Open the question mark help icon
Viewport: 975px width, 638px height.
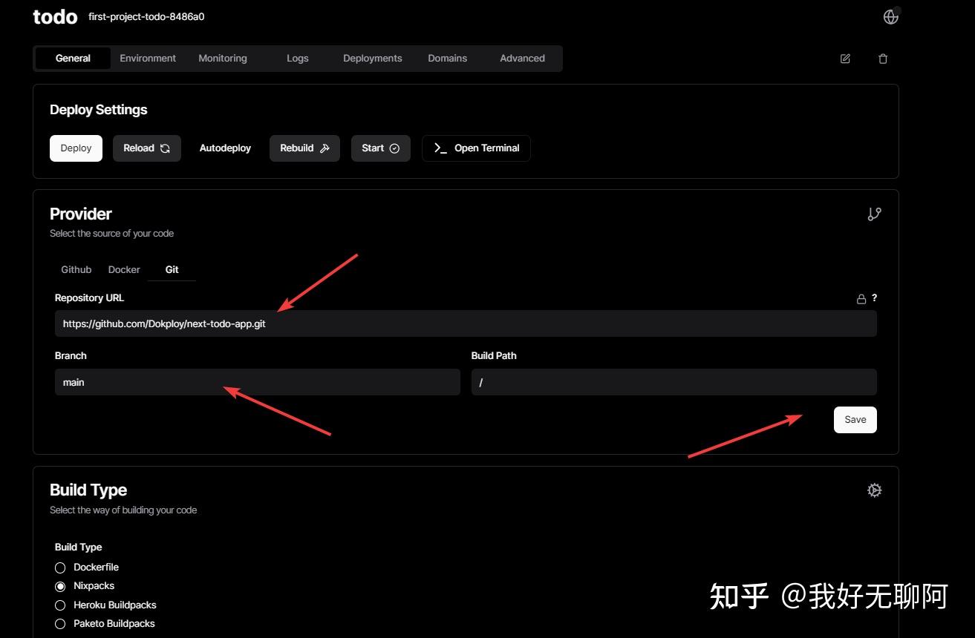point(873,297)
